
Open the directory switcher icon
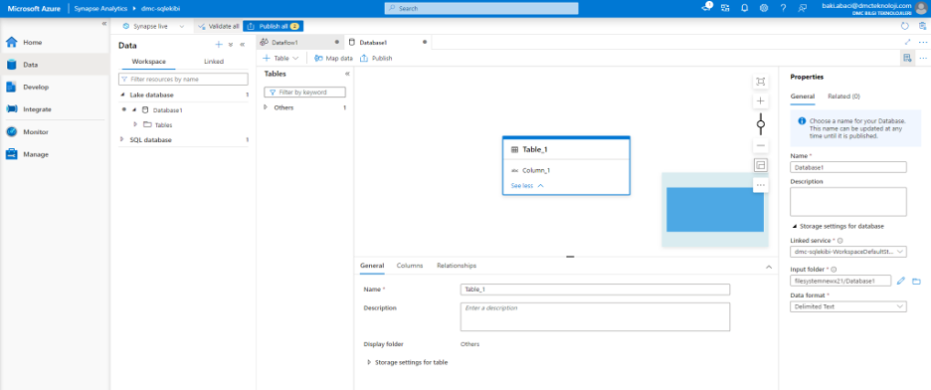tap(725, 8)
